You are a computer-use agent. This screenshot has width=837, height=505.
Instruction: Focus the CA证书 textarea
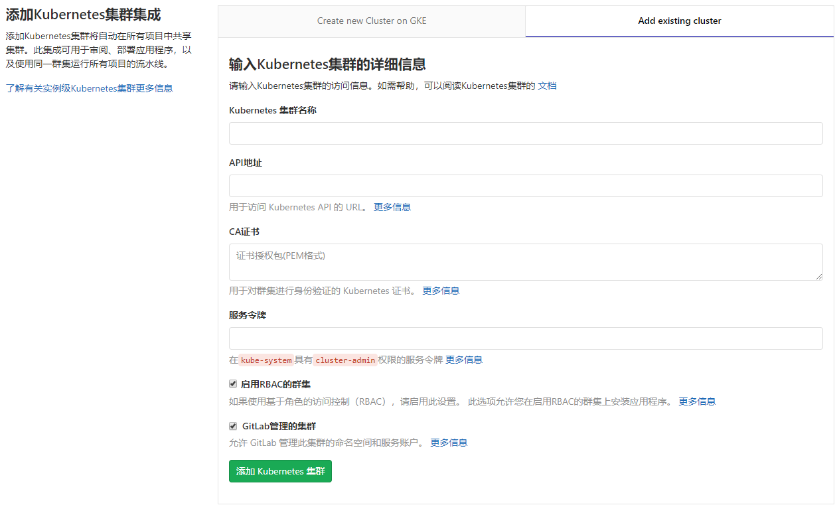(526, 262)
